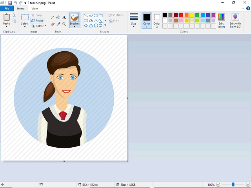Click the canvas bottom-right corner resize handle

127,161
